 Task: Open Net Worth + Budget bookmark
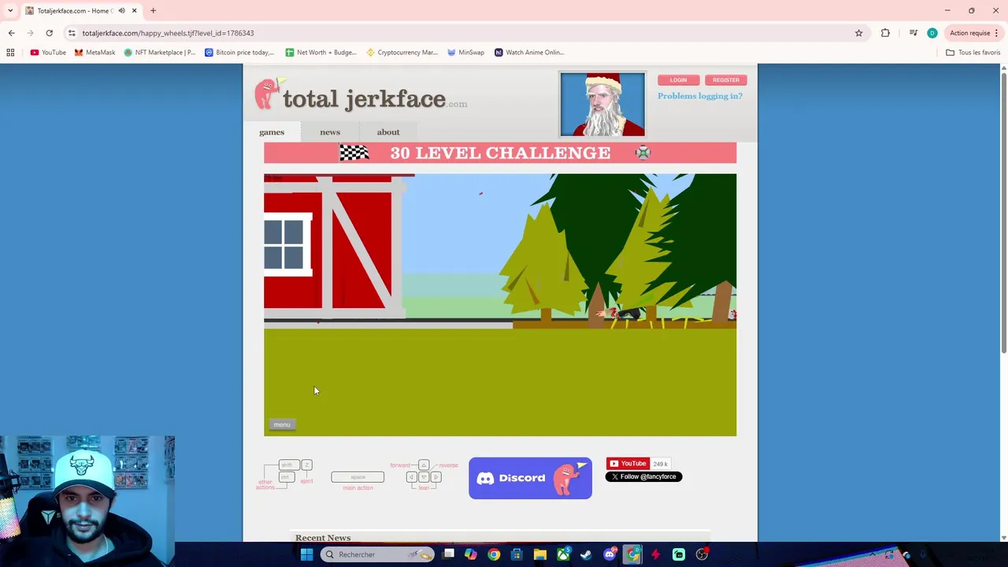pos(321,53)
